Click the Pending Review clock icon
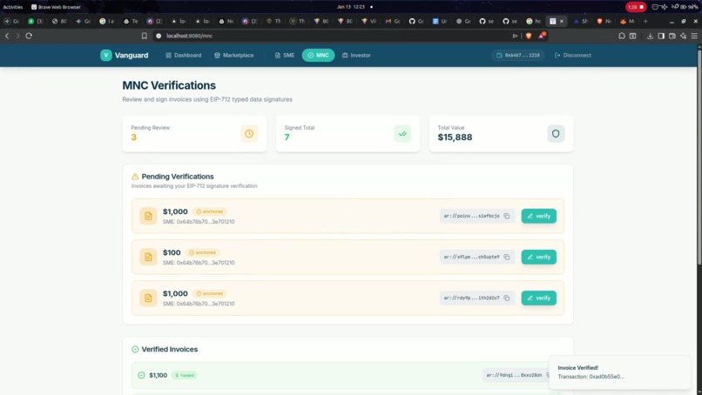The image size is (702, 395). [249, 134]
